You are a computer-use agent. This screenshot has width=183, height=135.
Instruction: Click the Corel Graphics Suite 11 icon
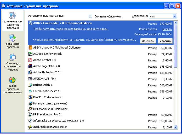(30, 91)
